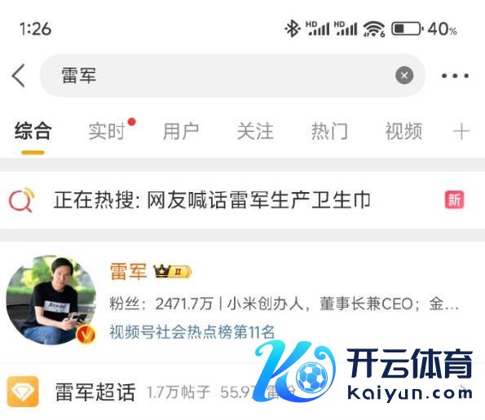Tap the 雷军 search input field
The image size is (485, 420).
(x=232, y=76)
